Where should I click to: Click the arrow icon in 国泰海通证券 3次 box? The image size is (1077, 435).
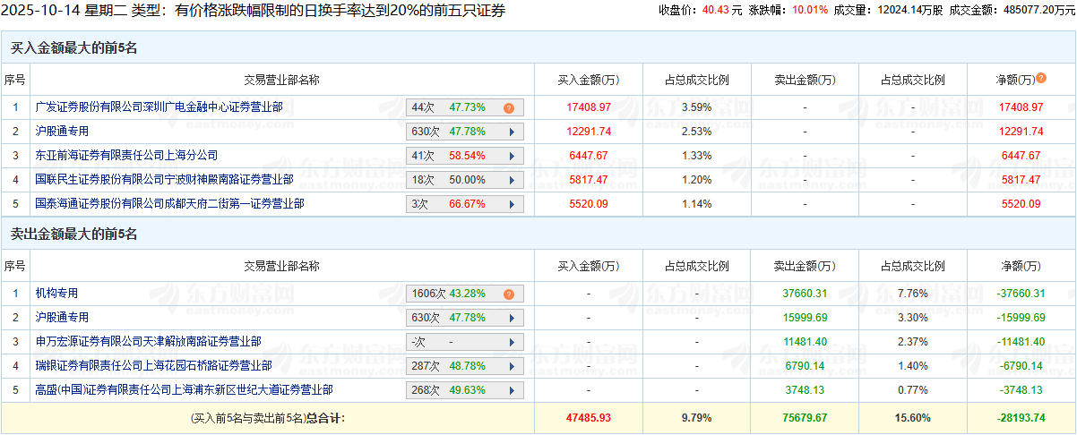click(512, 204)
